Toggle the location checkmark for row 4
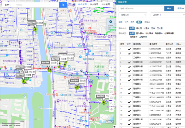The width and height of the screenshot is (185, 128). click(x=129, y=62)
